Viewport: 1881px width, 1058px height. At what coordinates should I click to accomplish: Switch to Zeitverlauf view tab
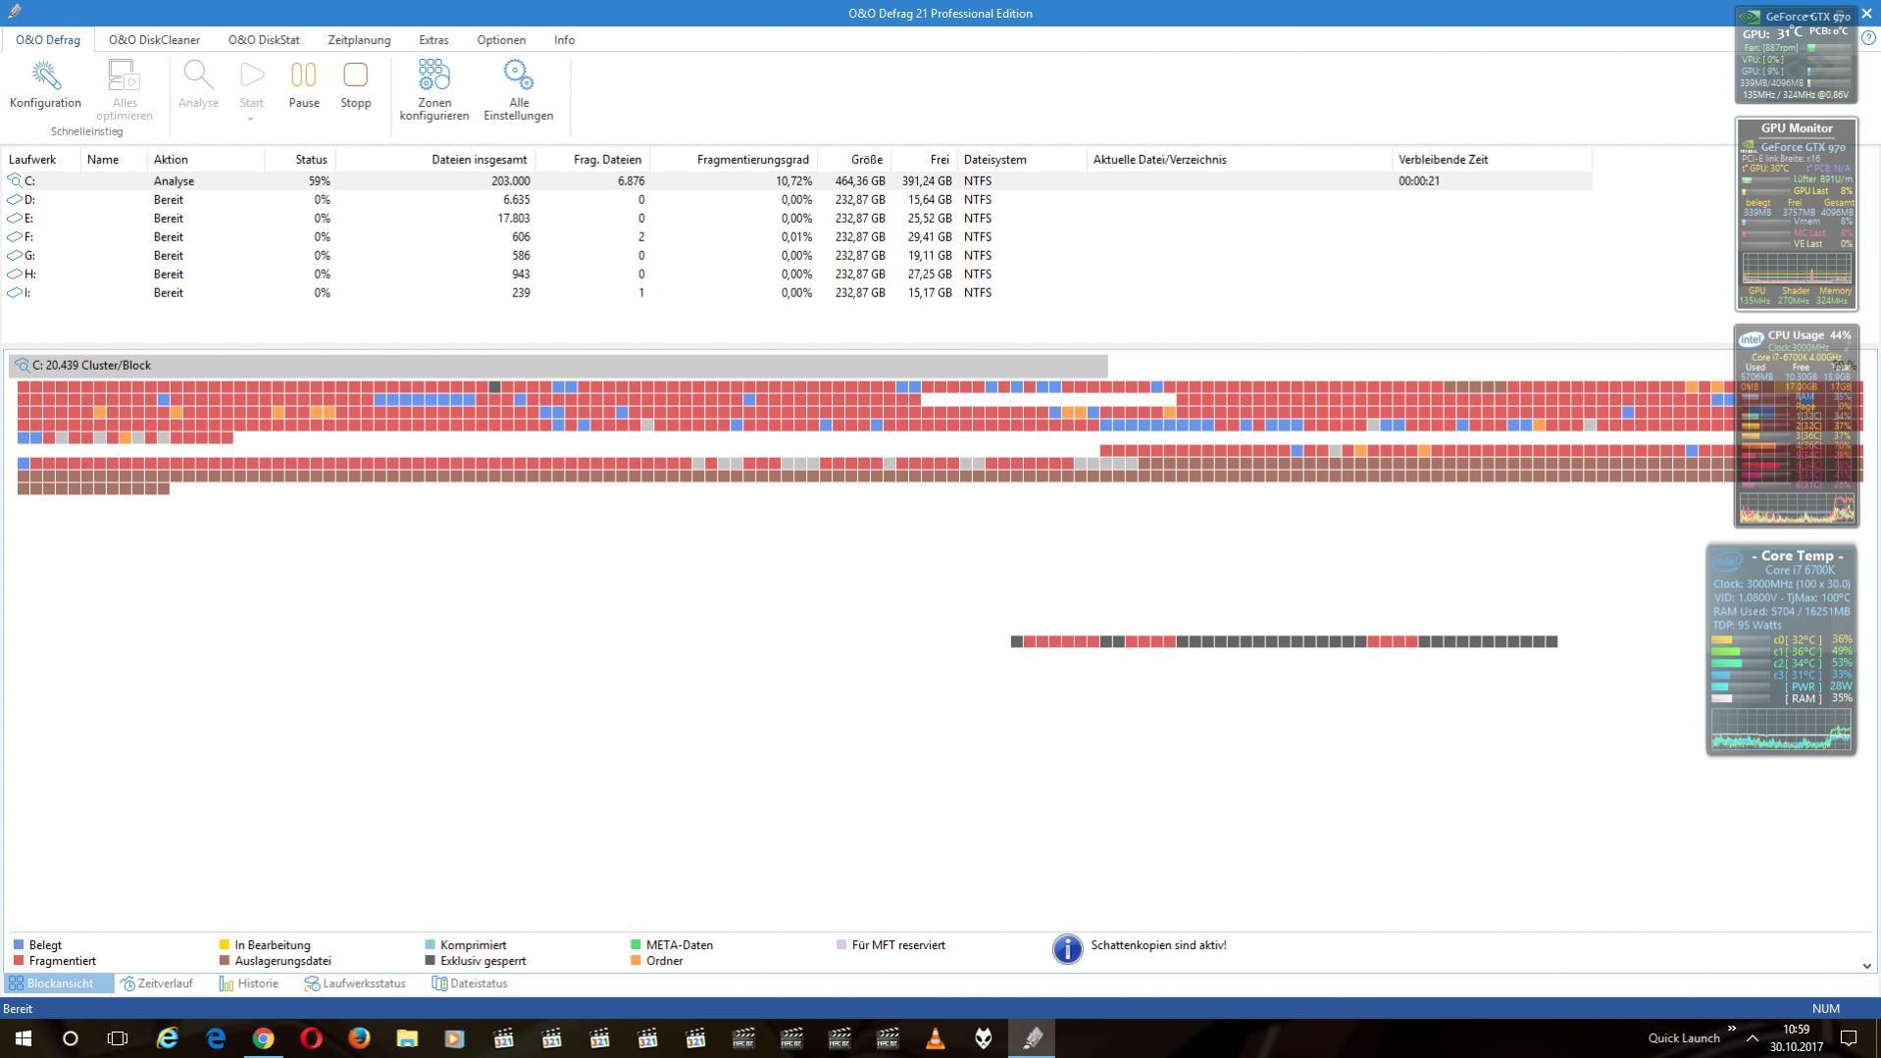click(156, 983)
